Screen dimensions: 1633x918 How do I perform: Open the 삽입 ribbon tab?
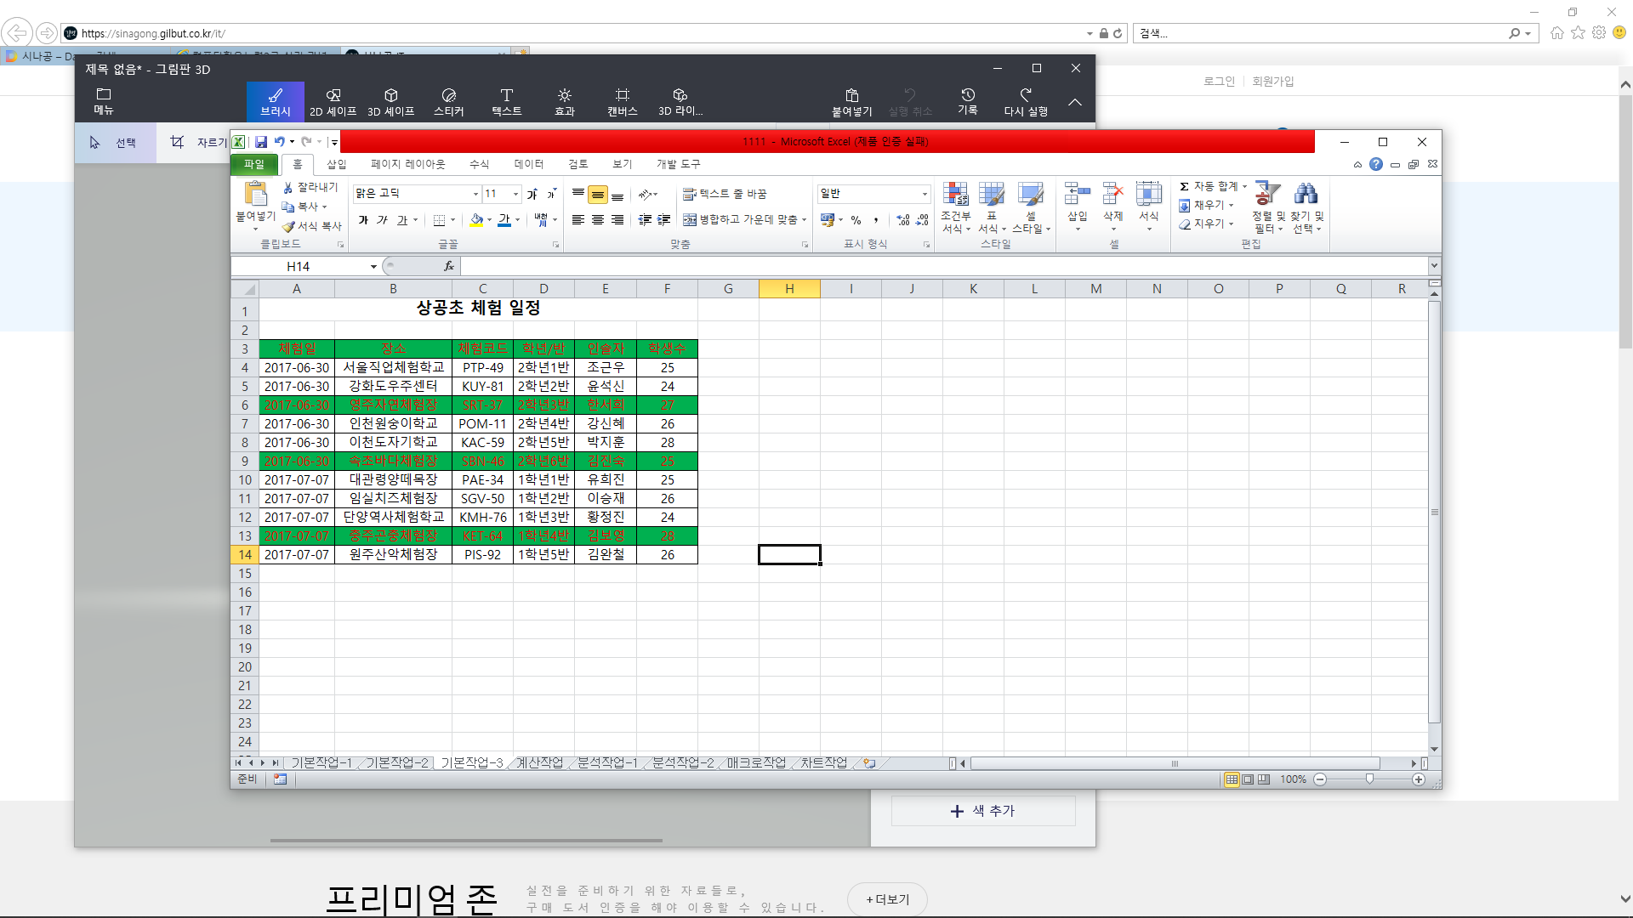[337, 164]
